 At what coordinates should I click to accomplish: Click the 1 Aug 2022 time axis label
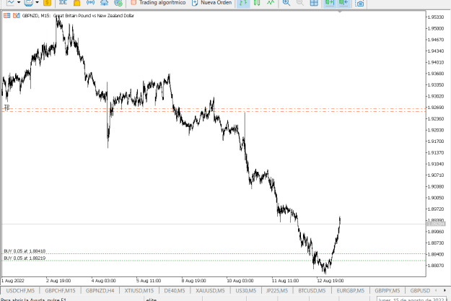[13, 281]
